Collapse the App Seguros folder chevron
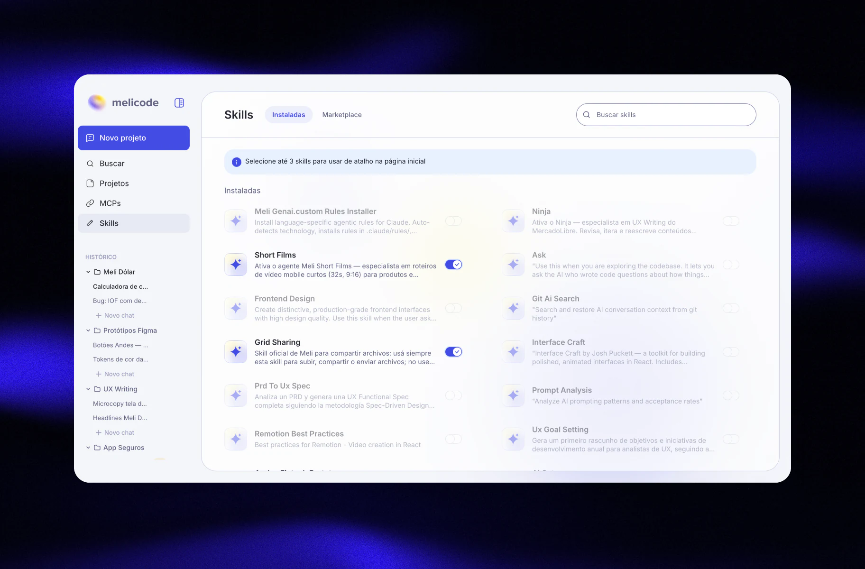This screenshot has width=865, height=569. point(88,448)
